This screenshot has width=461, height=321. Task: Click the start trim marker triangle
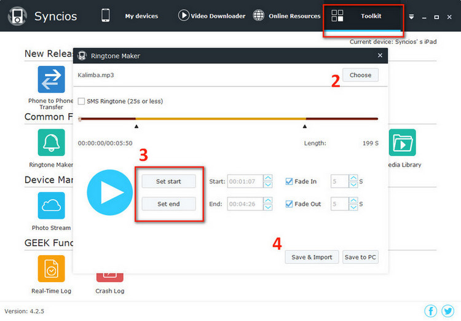click(x=136, y=127)
